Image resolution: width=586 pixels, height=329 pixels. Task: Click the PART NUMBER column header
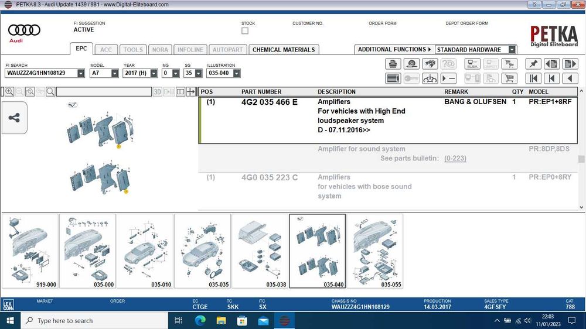[x=261, y=92]
